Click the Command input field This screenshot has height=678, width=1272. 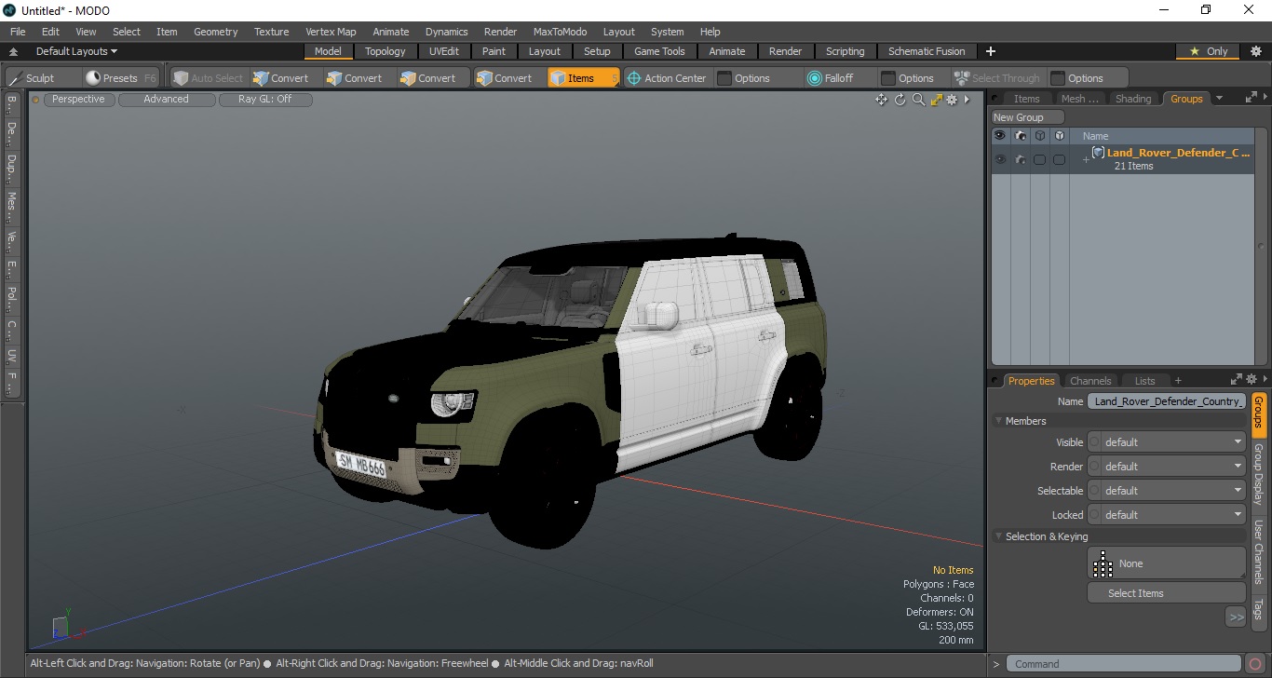pos(1125,664)
